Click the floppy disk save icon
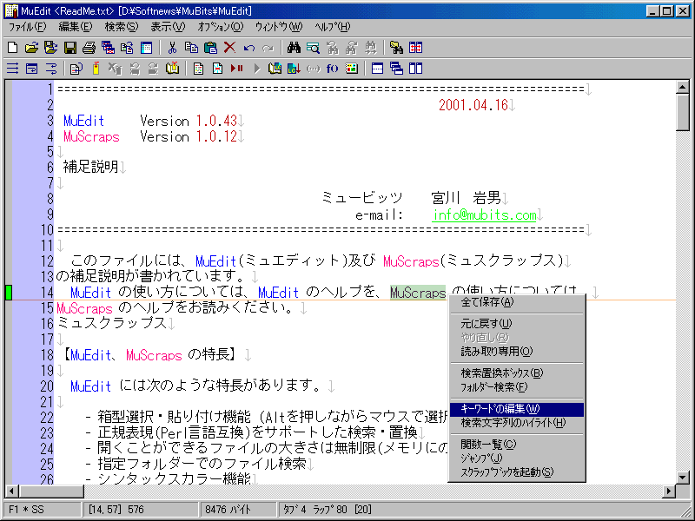695x521 pixels. (70, 48)
